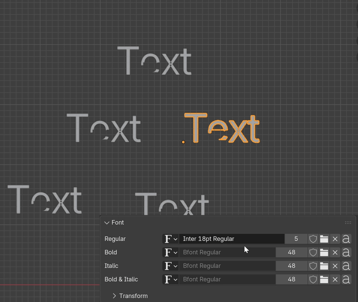Click the 'a' glyph icon in Bold row
Viewport: 358px width, 302px height.
346,252
